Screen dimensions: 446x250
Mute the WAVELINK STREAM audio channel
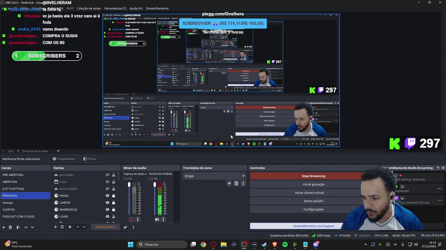coord(157,219)
